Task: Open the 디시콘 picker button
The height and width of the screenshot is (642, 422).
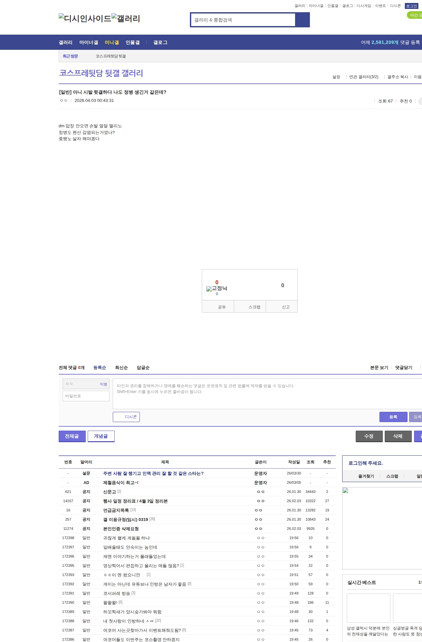Action: [x=126, y=417]
